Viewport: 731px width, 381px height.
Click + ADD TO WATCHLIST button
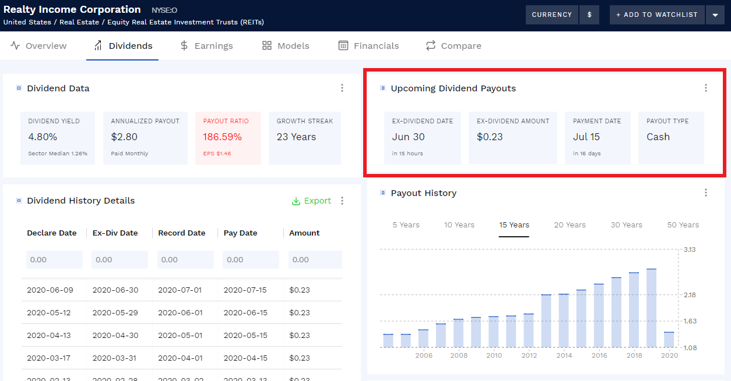[x=657, y=15]
